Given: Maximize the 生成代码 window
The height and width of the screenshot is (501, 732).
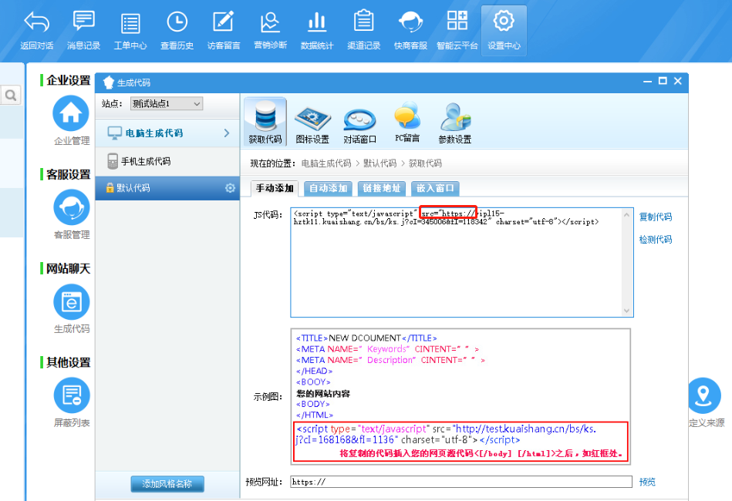Looking at the screenshot, I should coord(663,81).
